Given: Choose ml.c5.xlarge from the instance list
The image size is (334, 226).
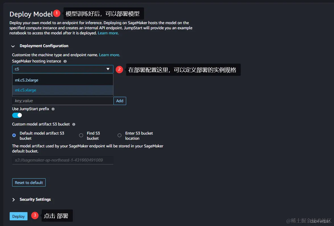Looking at the screenshot, I should pos(63,90).
